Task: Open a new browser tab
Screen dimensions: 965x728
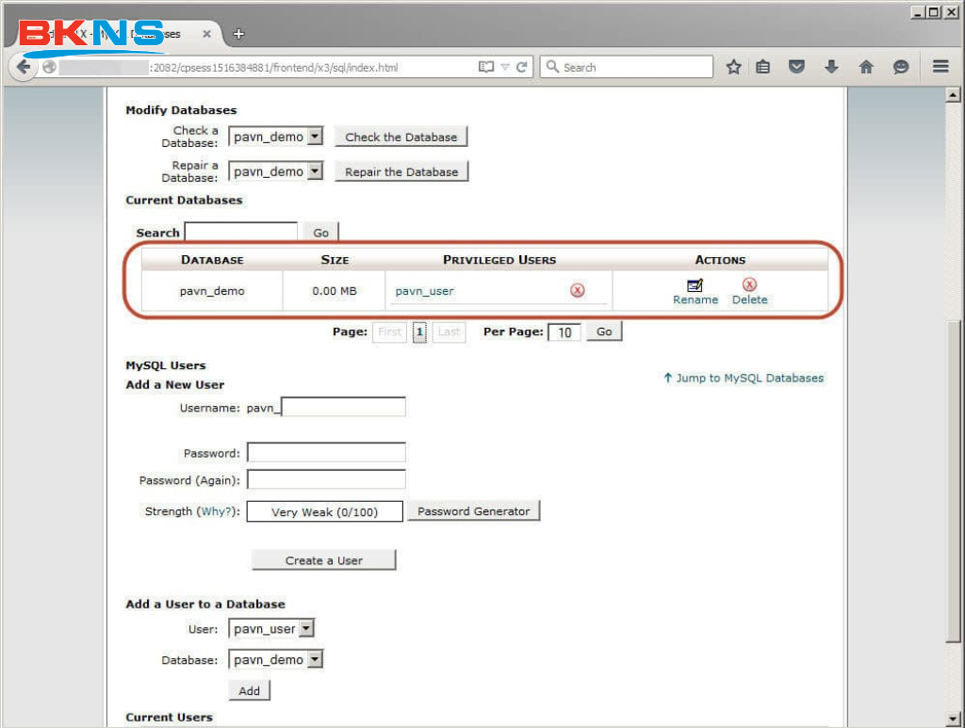Action: pos(238,34)
